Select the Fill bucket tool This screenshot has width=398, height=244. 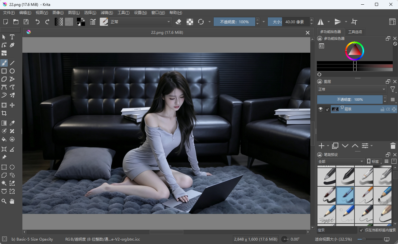[x=4, y=139]
